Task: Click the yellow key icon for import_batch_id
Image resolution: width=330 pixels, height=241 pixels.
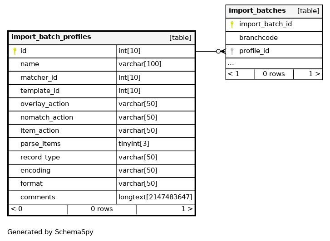Action: tap(232, 24)
